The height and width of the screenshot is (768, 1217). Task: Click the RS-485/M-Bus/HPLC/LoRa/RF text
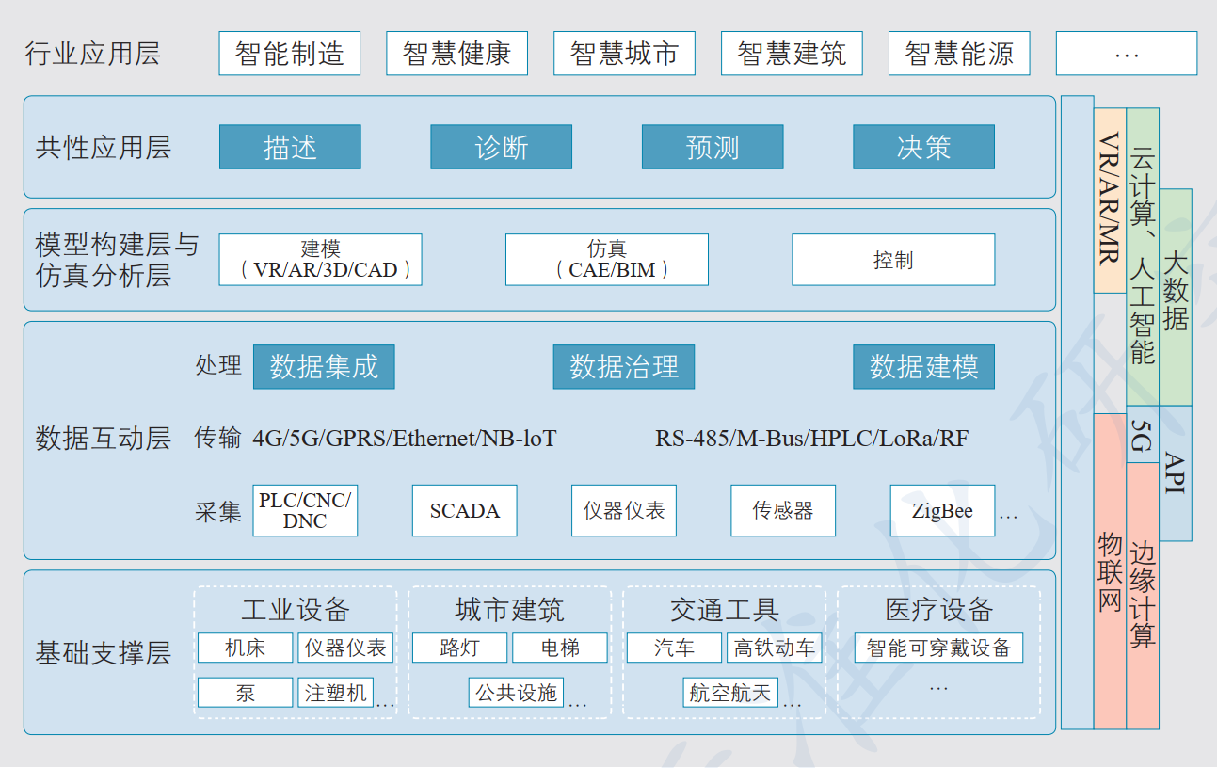tap(811, 439)
